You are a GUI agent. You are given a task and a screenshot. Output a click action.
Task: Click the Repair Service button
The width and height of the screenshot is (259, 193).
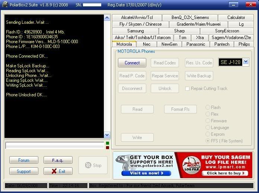[165, 75]
